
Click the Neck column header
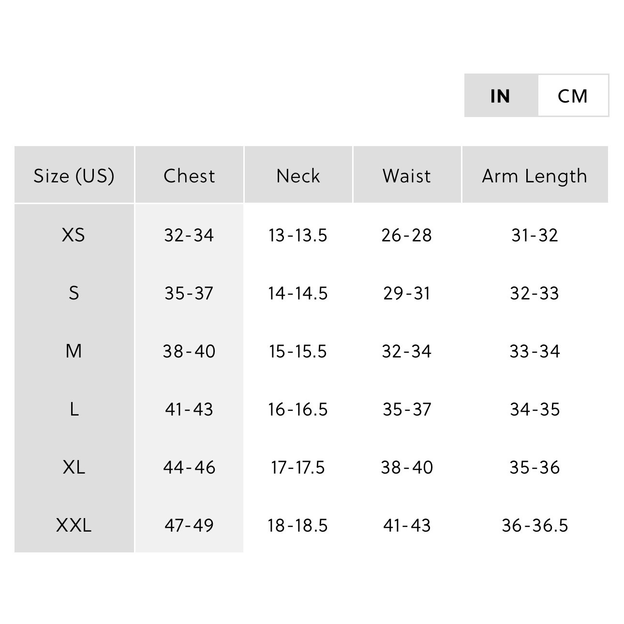point(298,175)
